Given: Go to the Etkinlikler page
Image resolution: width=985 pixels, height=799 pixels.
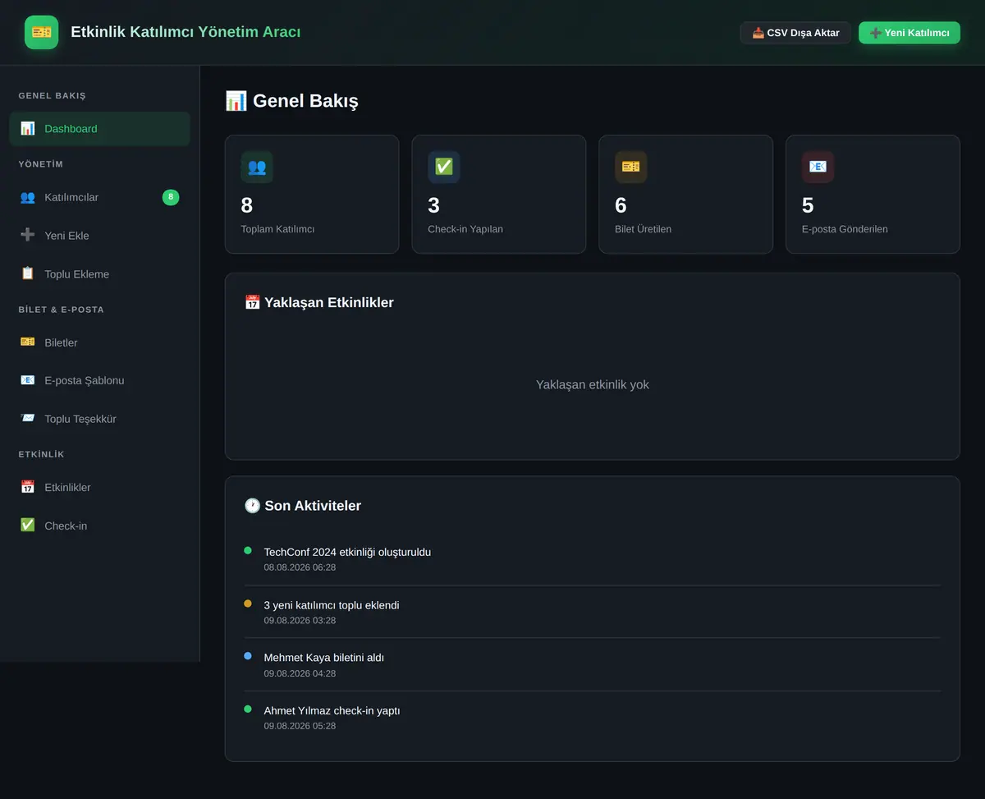Looking at the screenshot, I should coord(99,487).
